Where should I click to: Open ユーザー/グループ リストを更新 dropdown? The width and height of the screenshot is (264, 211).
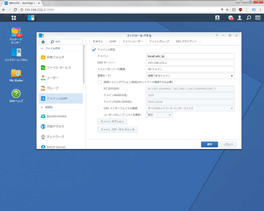click(159, 115)
